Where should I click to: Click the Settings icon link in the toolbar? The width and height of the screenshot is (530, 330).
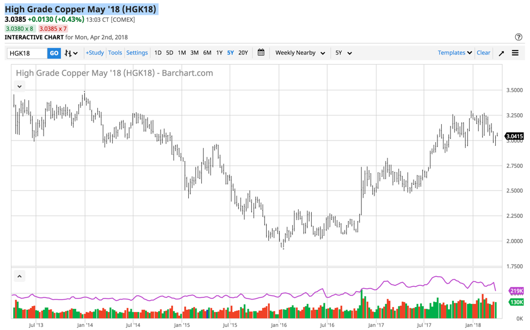137,52
